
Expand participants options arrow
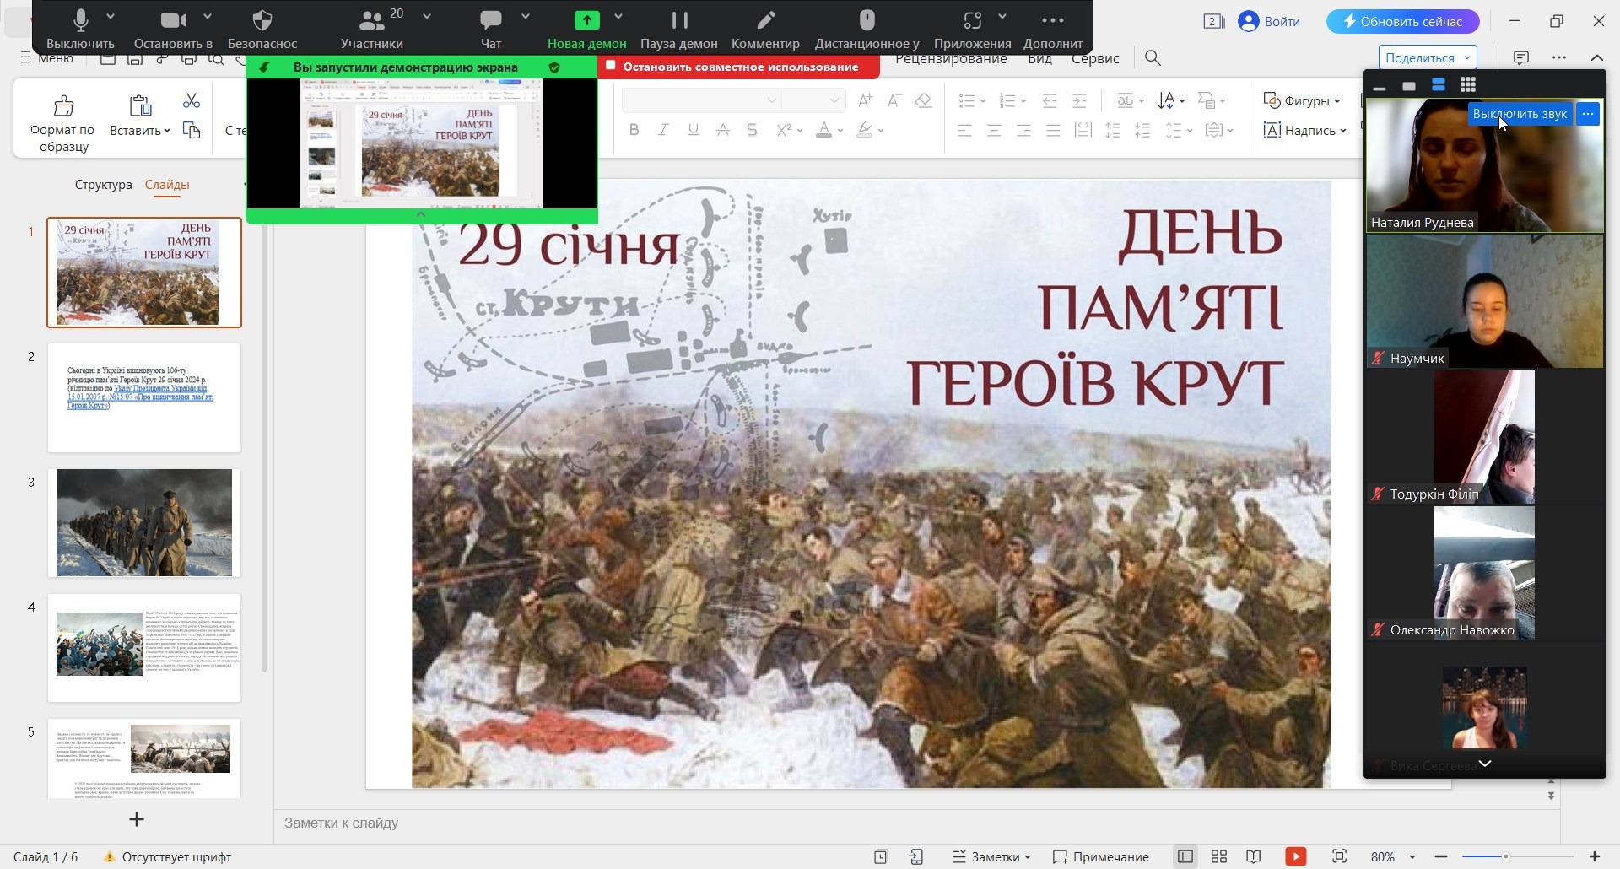(427, 17)
